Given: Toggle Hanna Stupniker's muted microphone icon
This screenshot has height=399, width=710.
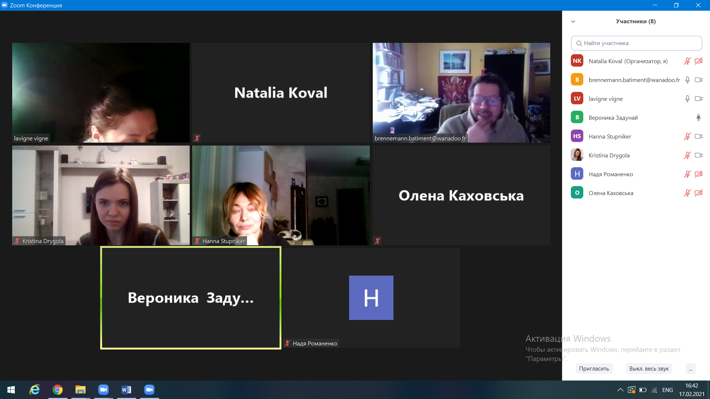Looking at the screenshot, I should point(687,136).
